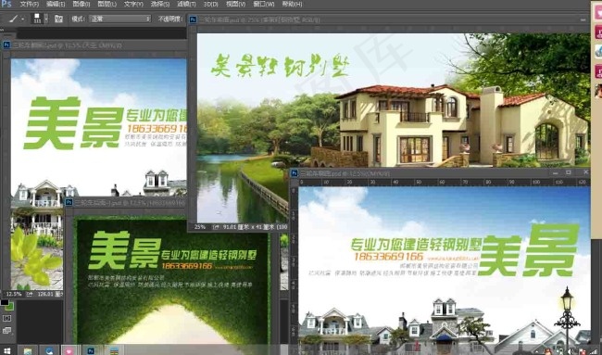Open the 图层(L) menu
Image resolution: width=602 pixels, height=355 pixels.
click(107, 5)
